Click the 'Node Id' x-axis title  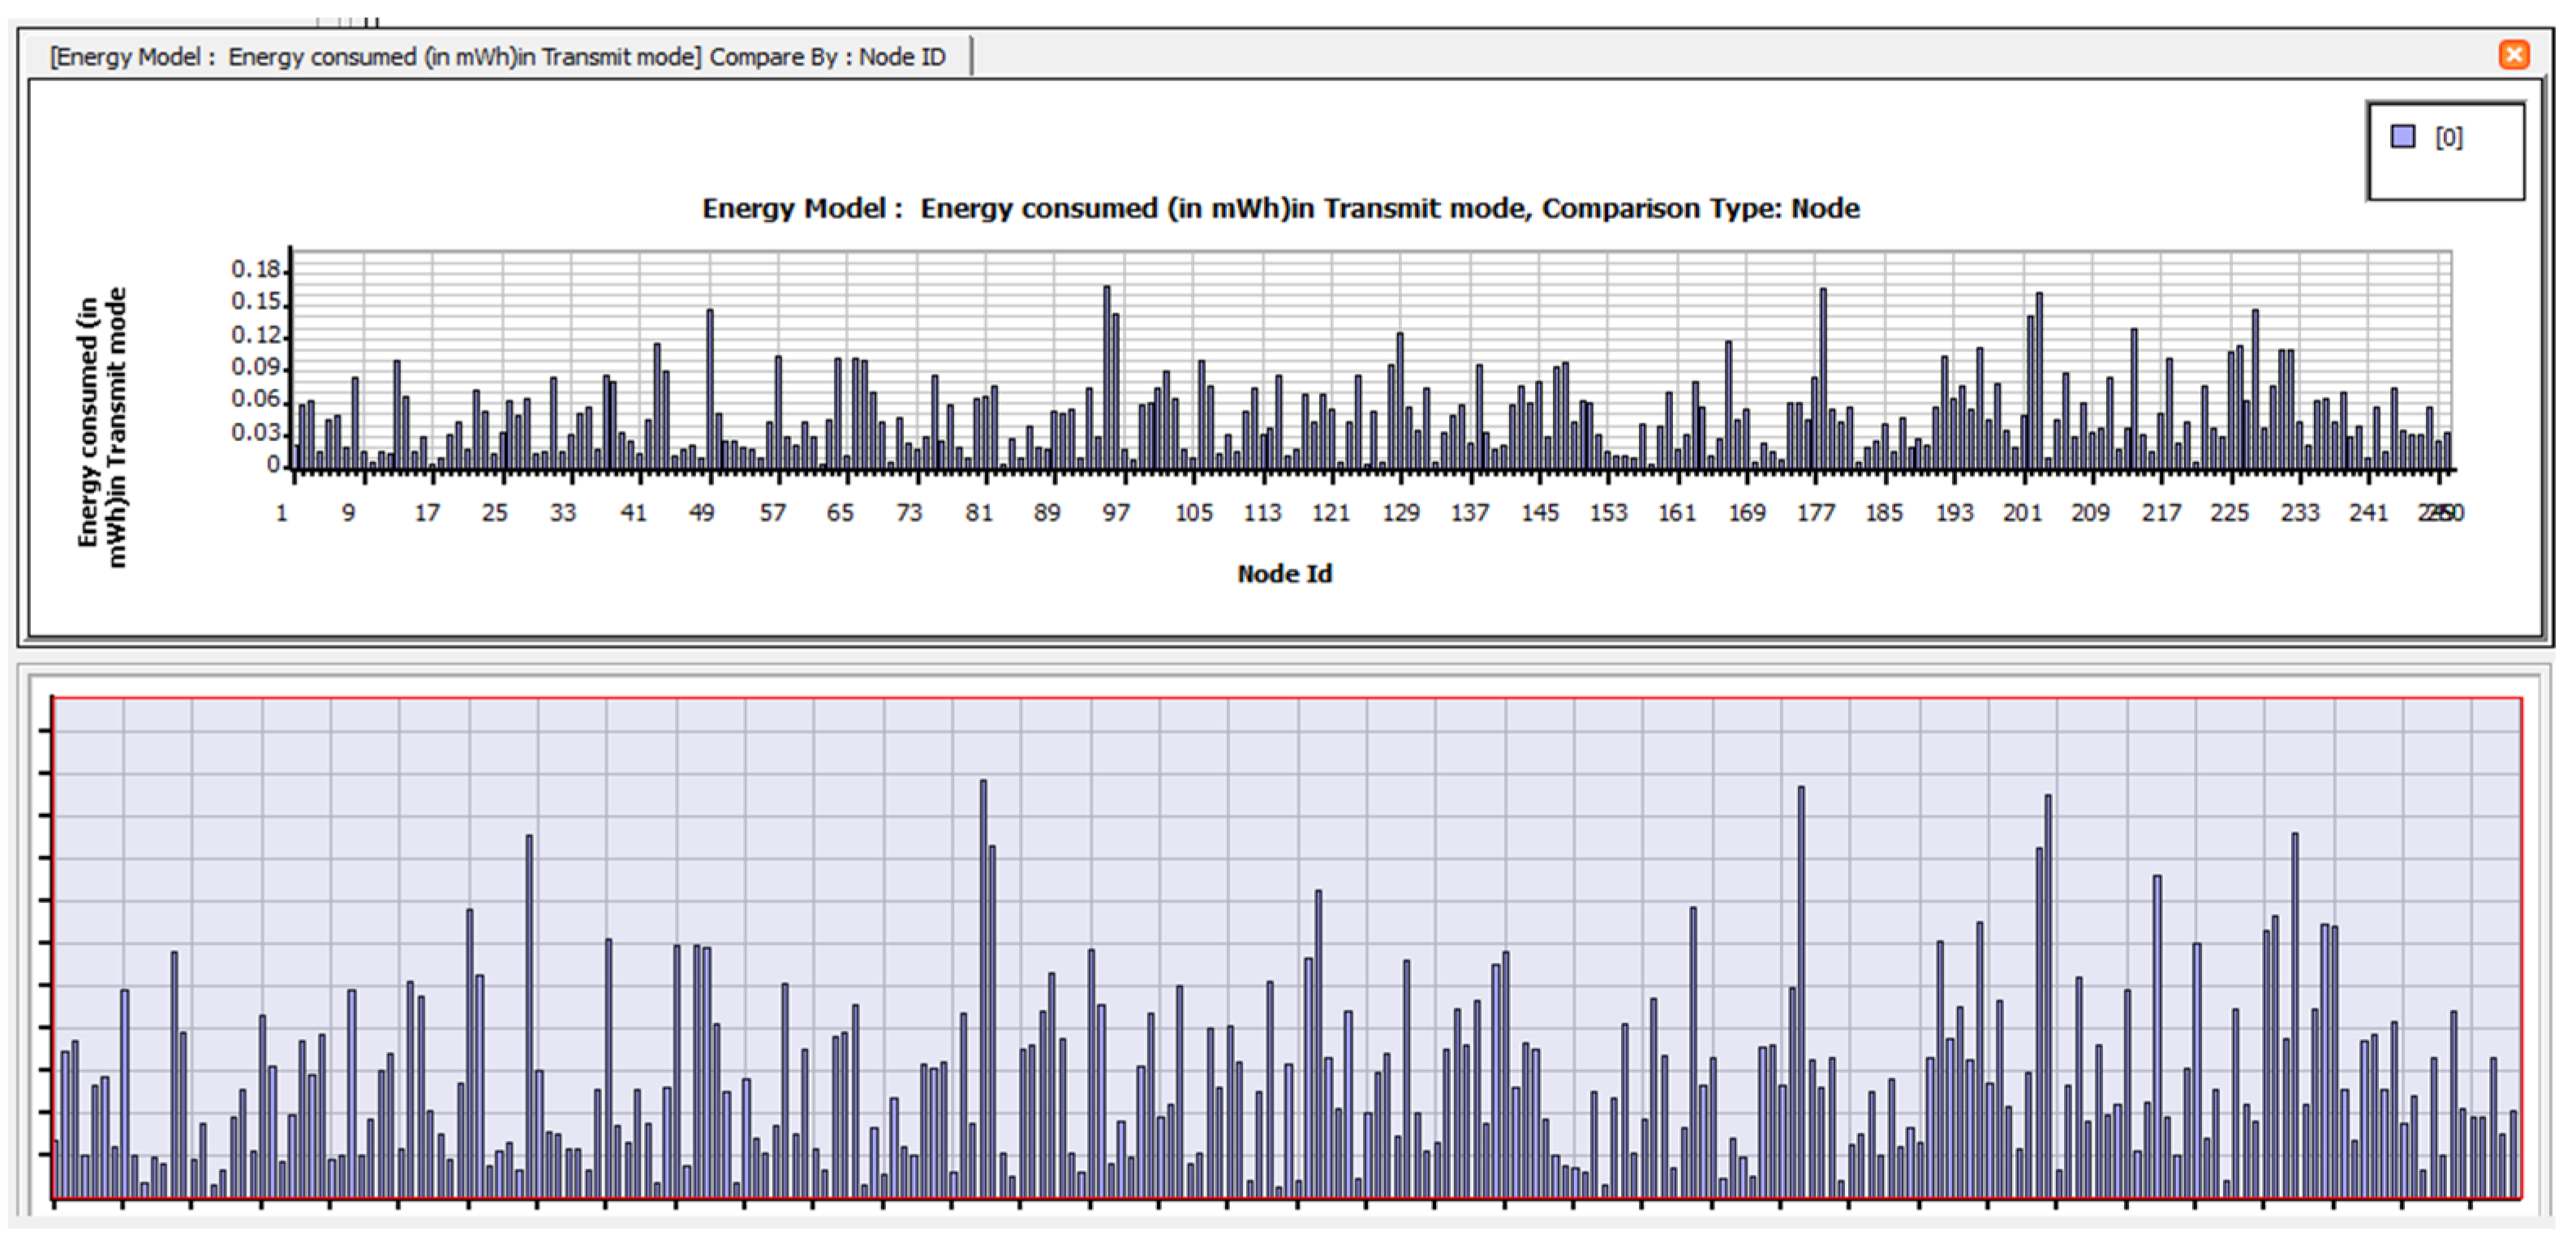click(x=1284, y=574)
